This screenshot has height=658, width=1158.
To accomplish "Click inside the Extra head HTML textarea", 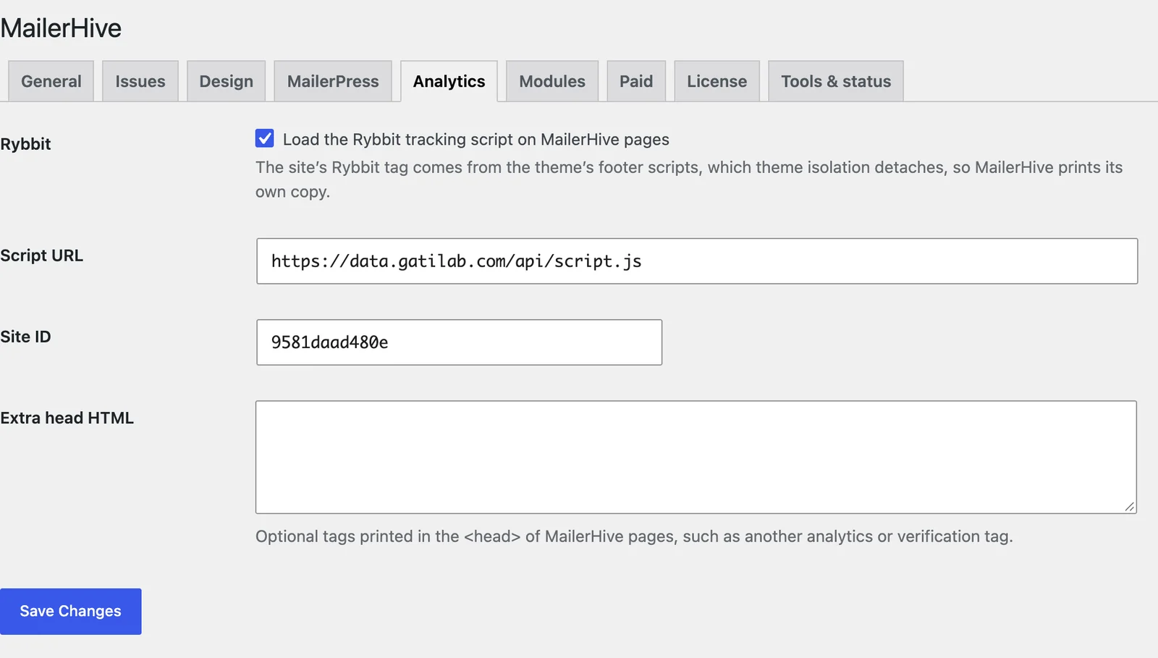I will point(696,457).
